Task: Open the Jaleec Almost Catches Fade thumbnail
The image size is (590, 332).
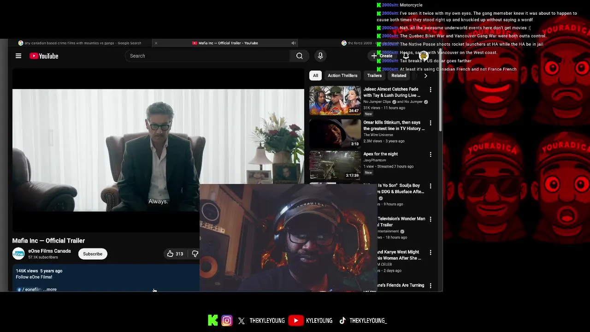Action: pos(335,100)
